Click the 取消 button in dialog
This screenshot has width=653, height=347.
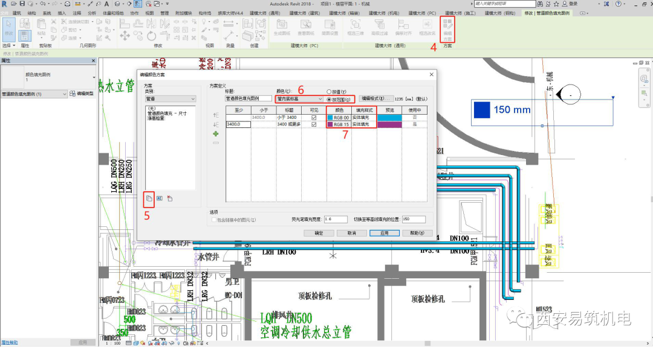(x=351, y=233)
